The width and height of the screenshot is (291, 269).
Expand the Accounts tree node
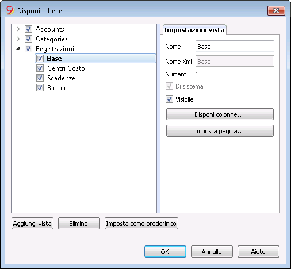click(18, 29)
